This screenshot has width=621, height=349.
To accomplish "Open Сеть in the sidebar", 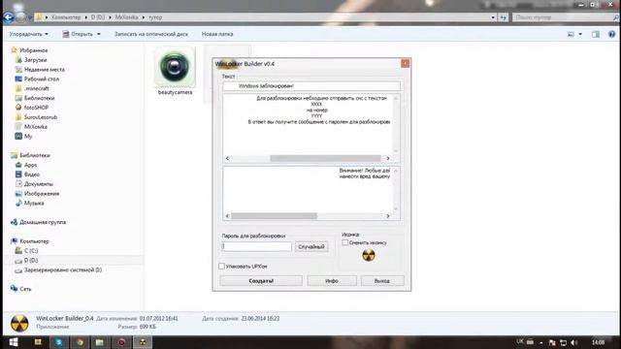I will point(25,289).
